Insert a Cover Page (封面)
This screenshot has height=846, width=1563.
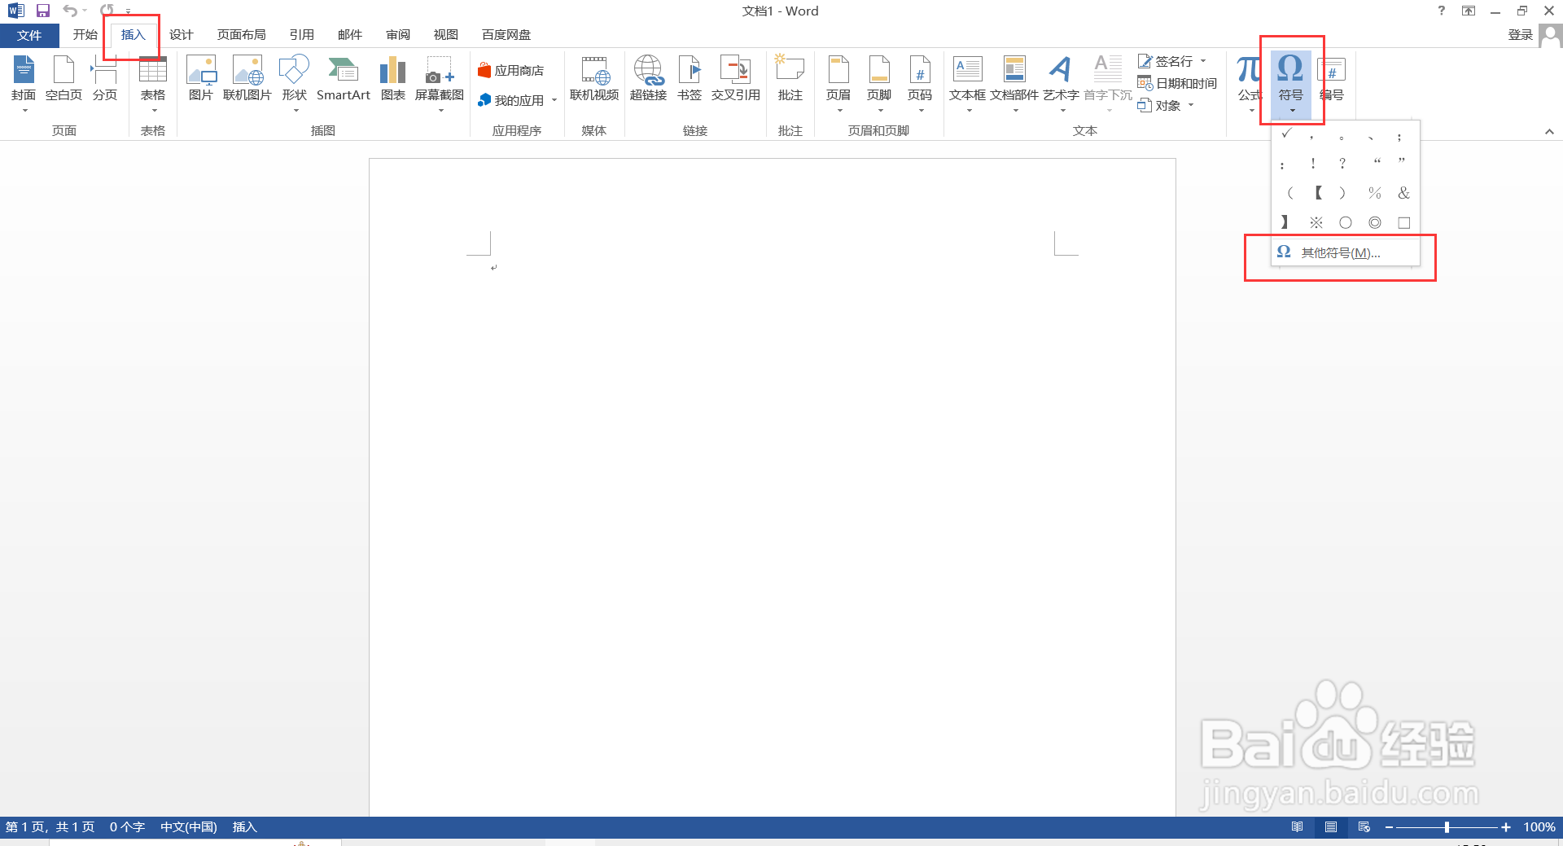pyautogui.click(x=24, y=81)
